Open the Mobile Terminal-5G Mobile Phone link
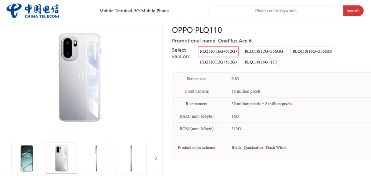 (x=134, y=11)
